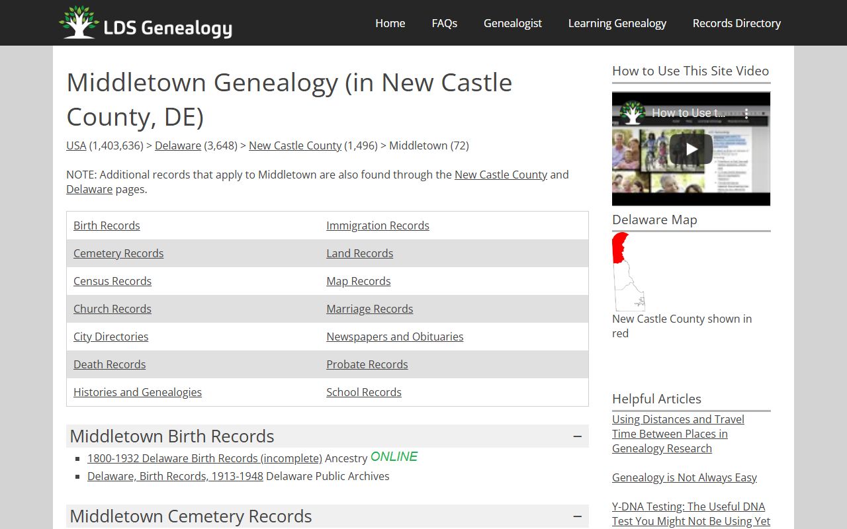Click the green ONLINE label
Image resolution: width=847 pixels, height=529 pixels.
394,457
